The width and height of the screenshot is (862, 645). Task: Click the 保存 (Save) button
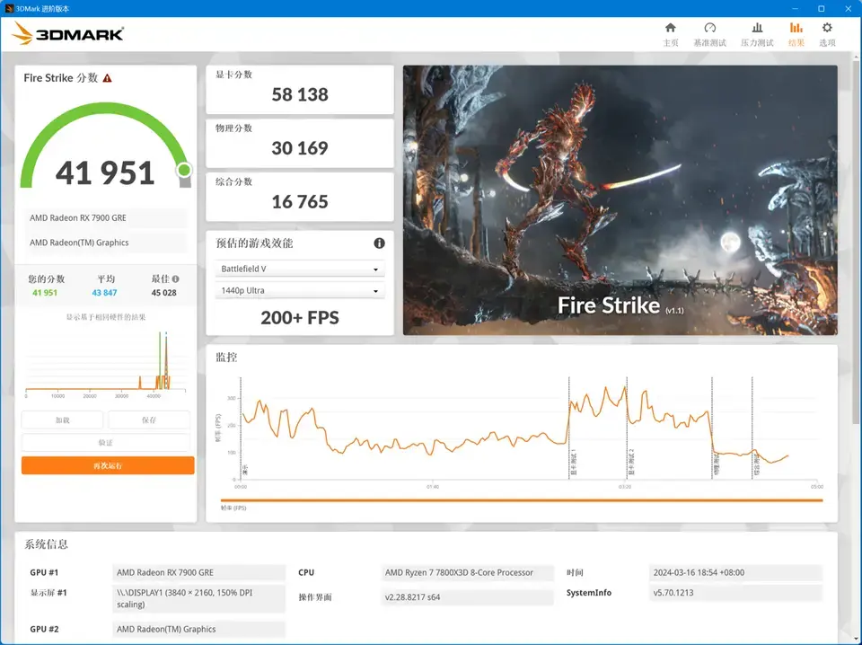[x=149, y=420]
